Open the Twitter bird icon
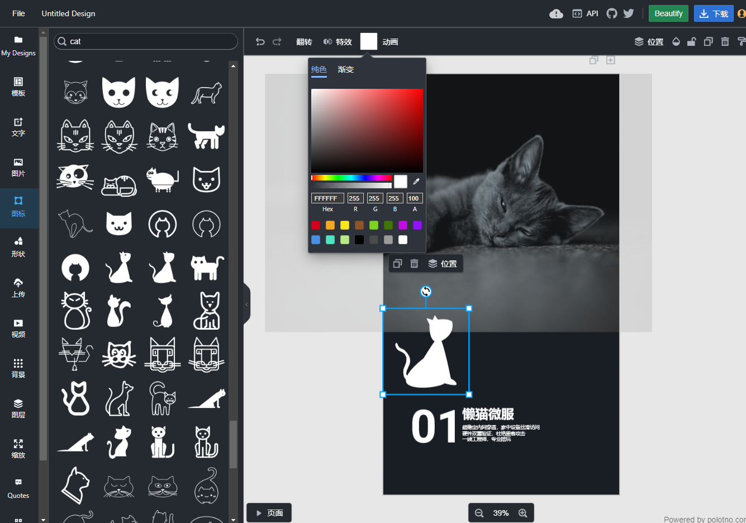Screen dimensions: 746x523 point(629,13)
